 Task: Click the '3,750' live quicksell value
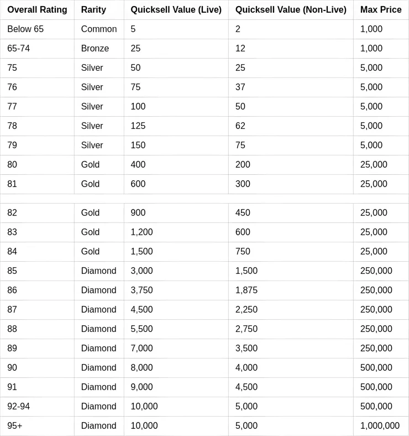(141, 290)
